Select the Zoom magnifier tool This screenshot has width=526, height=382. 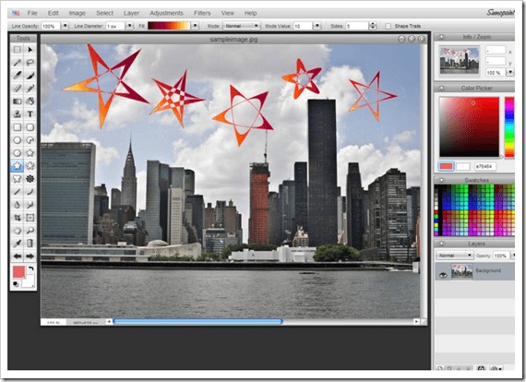click(30, 231)
